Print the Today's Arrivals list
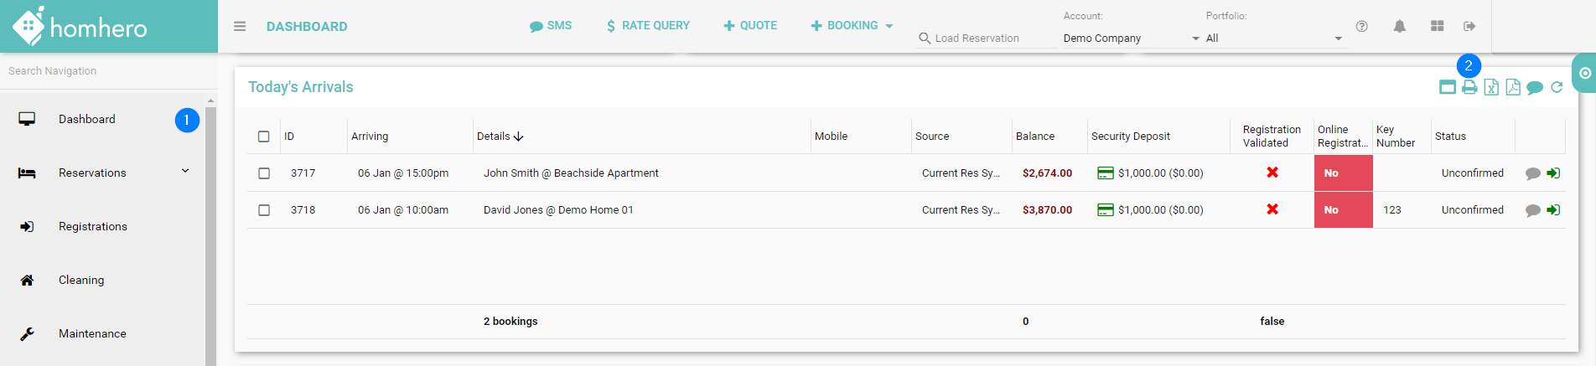 tap(1469, 88)
